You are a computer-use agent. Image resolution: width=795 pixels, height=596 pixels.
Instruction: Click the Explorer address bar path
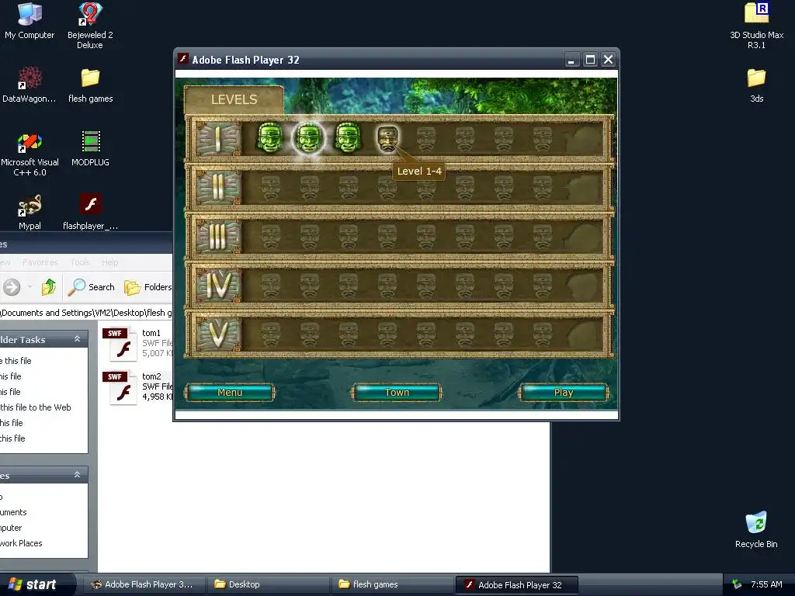coord(86,313)
